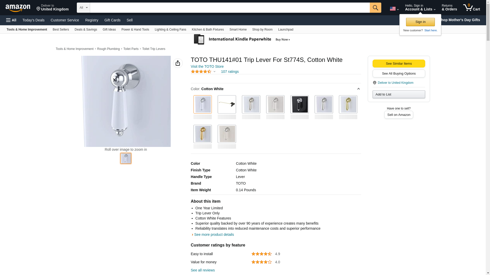This screenshot has height=275, width=490.
Task: Click the search magnifier button
Action: (x=375, y=8)
